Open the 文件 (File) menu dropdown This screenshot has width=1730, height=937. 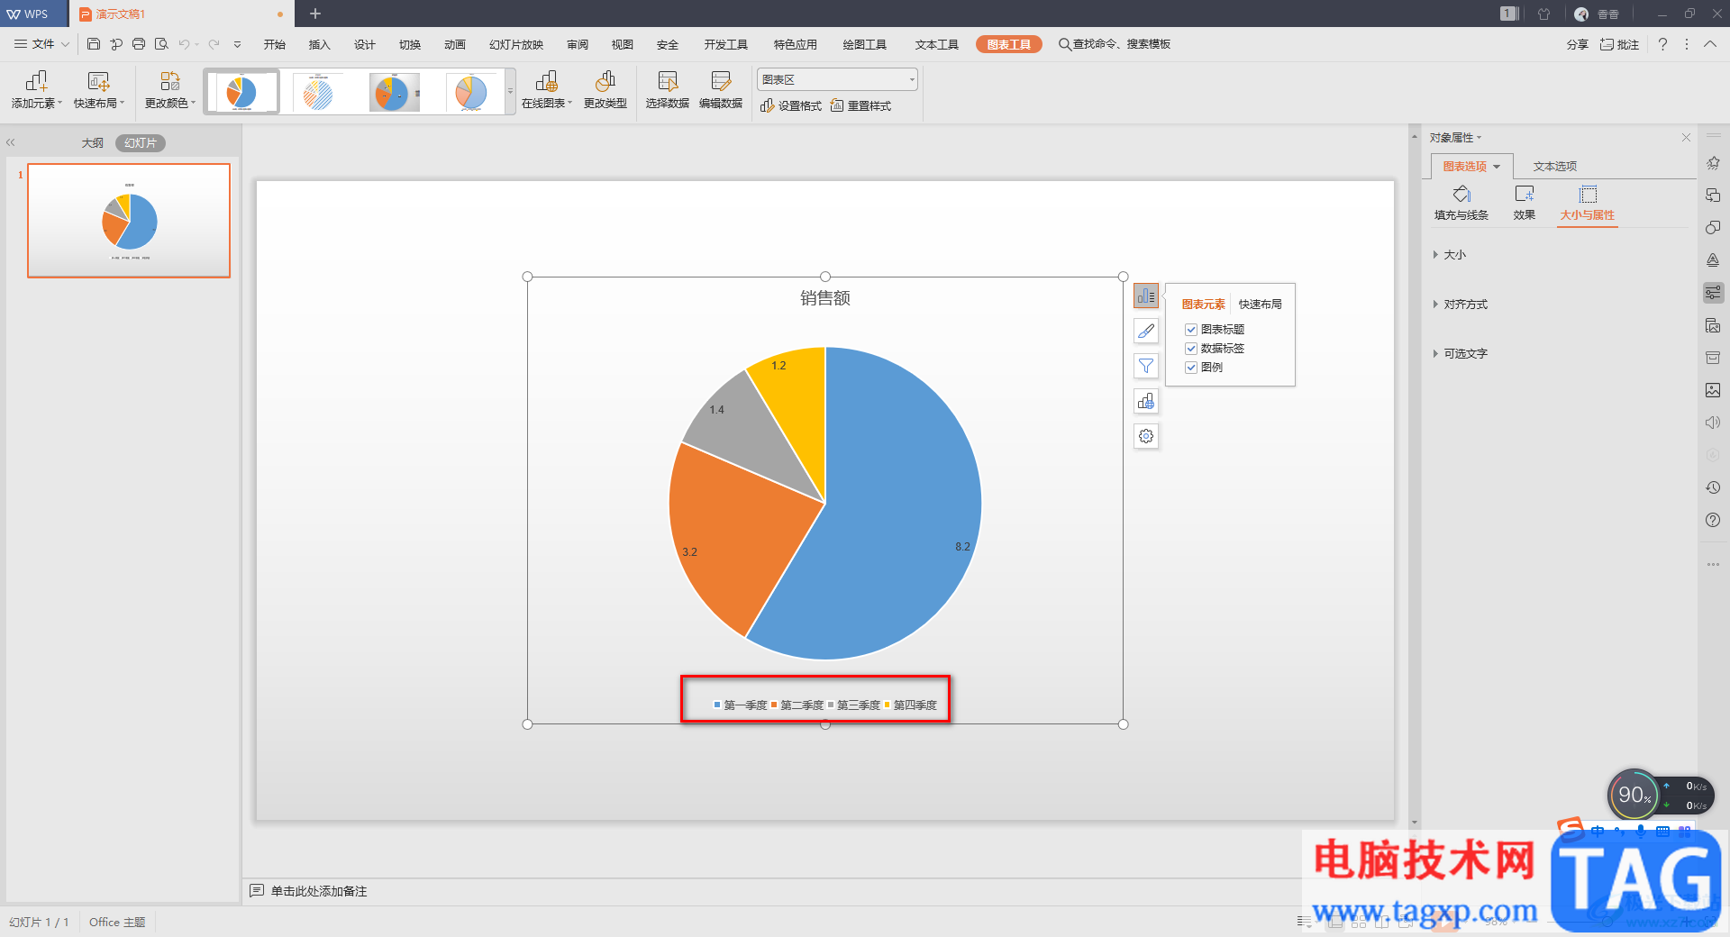tap(41, 44)
